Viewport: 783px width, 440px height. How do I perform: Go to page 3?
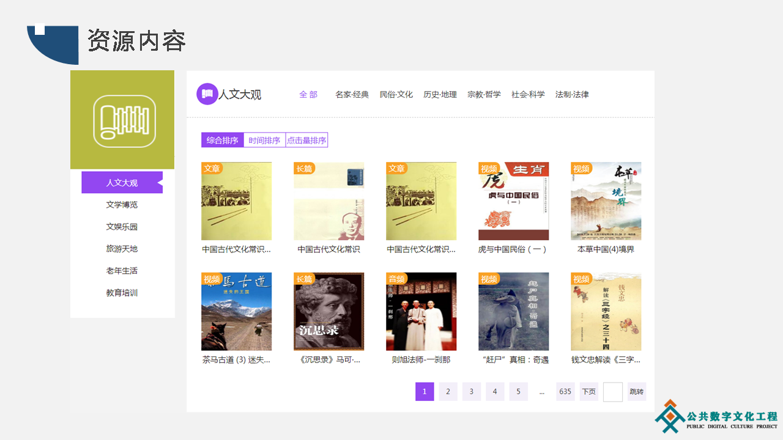471,392
